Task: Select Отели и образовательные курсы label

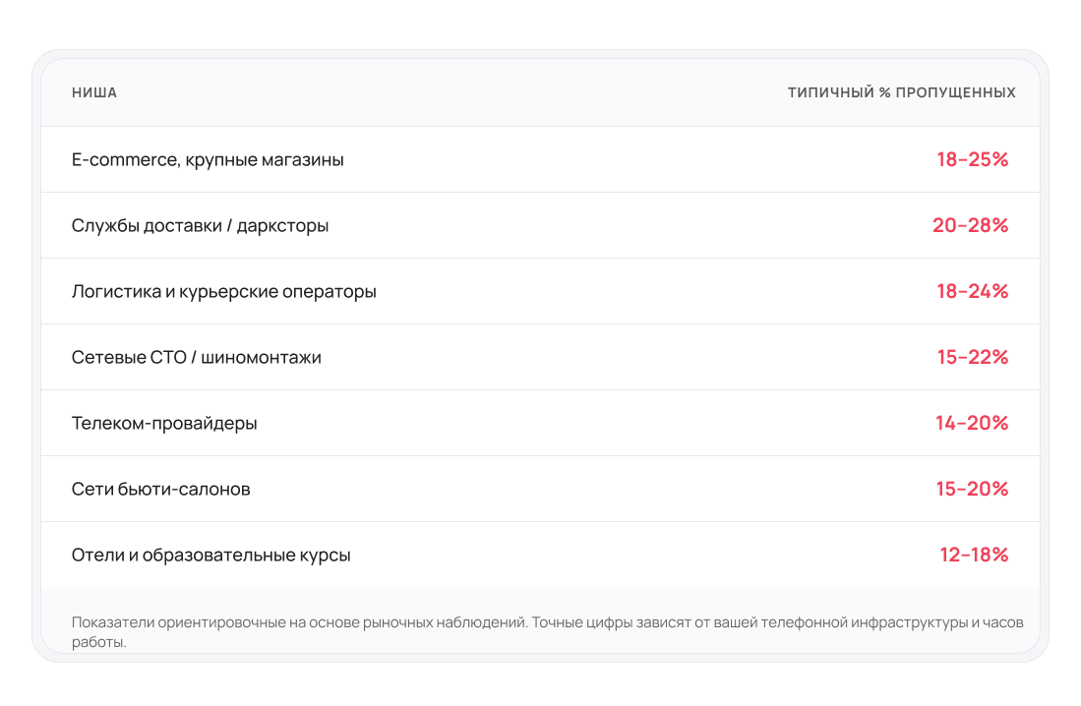Action: pos(210,555)
